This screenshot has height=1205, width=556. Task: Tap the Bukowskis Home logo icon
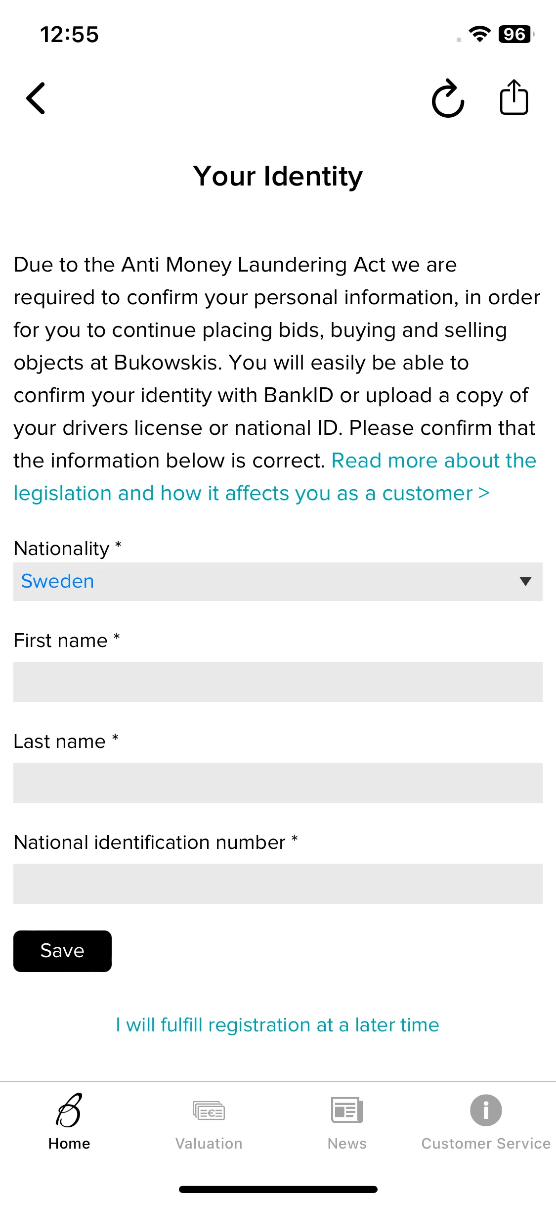[x=69, y=1110]
